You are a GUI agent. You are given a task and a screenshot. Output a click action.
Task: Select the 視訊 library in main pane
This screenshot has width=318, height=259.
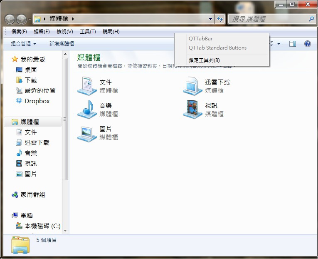(x=203, y=110)
